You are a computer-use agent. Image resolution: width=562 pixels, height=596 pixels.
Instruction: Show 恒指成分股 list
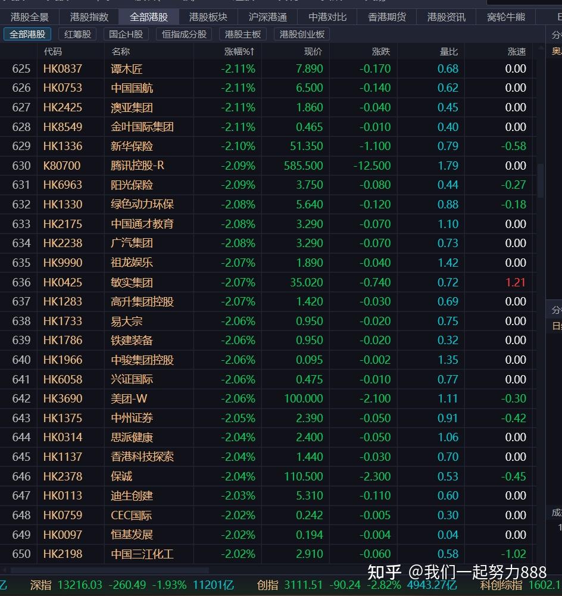(x=184, y=35)
